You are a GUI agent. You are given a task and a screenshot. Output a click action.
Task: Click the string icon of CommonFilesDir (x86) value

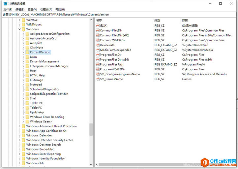tap(98, 35)
